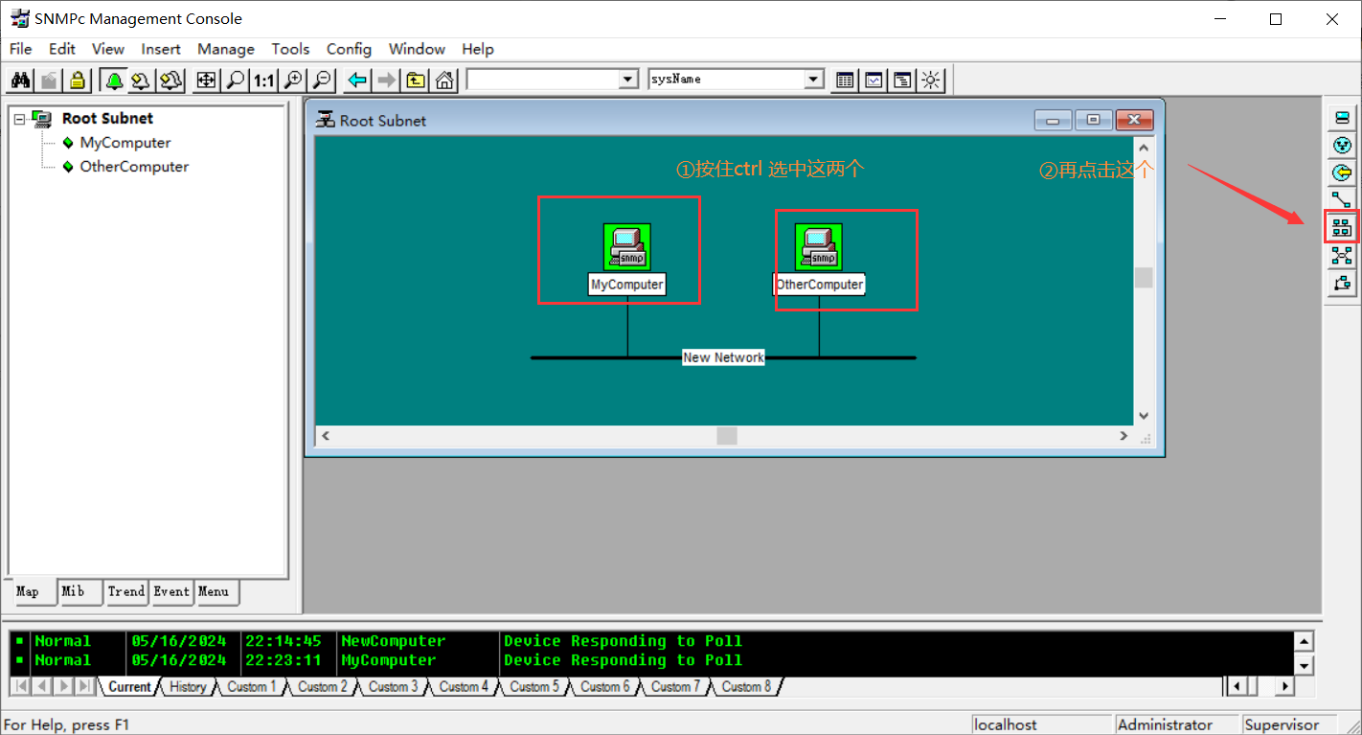The width and height of the screenshot is (1362, 735).
Task: Click the first-tab navigation arrow in event log
Action: (x=20, y=686)
